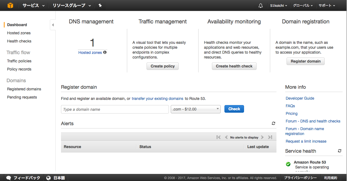Open Forum - DNS and health checks link
347x181 pixels.
(313, 121)
